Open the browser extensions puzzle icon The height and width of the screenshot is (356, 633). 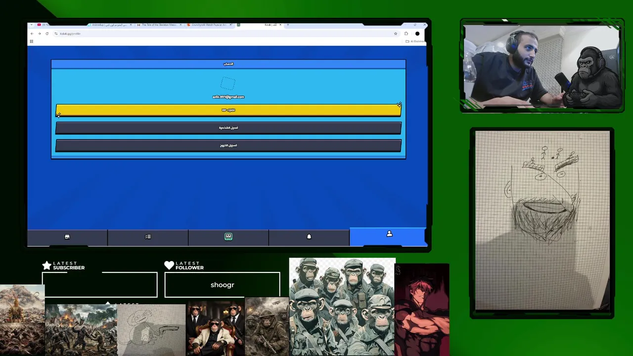tap(406, 34)
